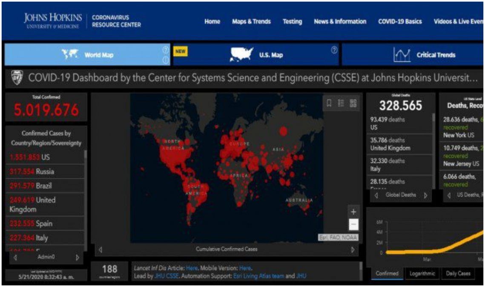
Task: Go to previous Admin0 list arrow
Action: pyautogui.click(x=15, y=257)
